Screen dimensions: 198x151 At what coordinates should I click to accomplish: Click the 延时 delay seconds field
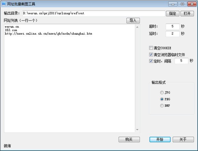pos(173,34)
